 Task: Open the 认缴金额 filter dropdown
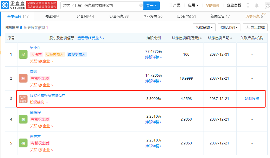pos(204,27)
